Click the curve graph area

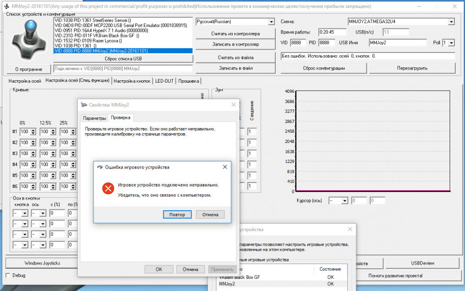click(x=373, y=141)
